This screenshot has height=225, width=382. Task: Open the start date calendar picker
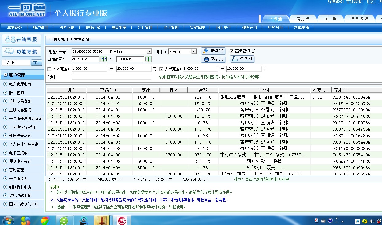point(104,59)
